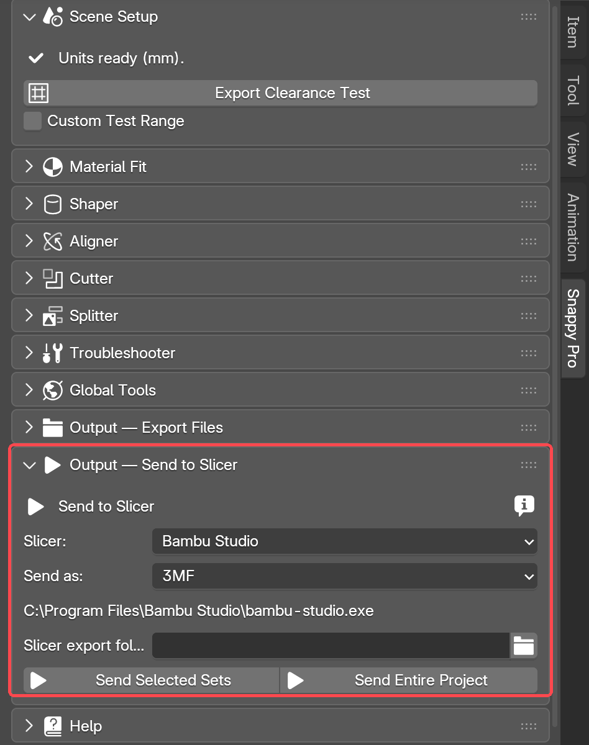Screen dimensions: 589x745
Task: Expand the Shaper panel
Action: (x=29, y=204)
